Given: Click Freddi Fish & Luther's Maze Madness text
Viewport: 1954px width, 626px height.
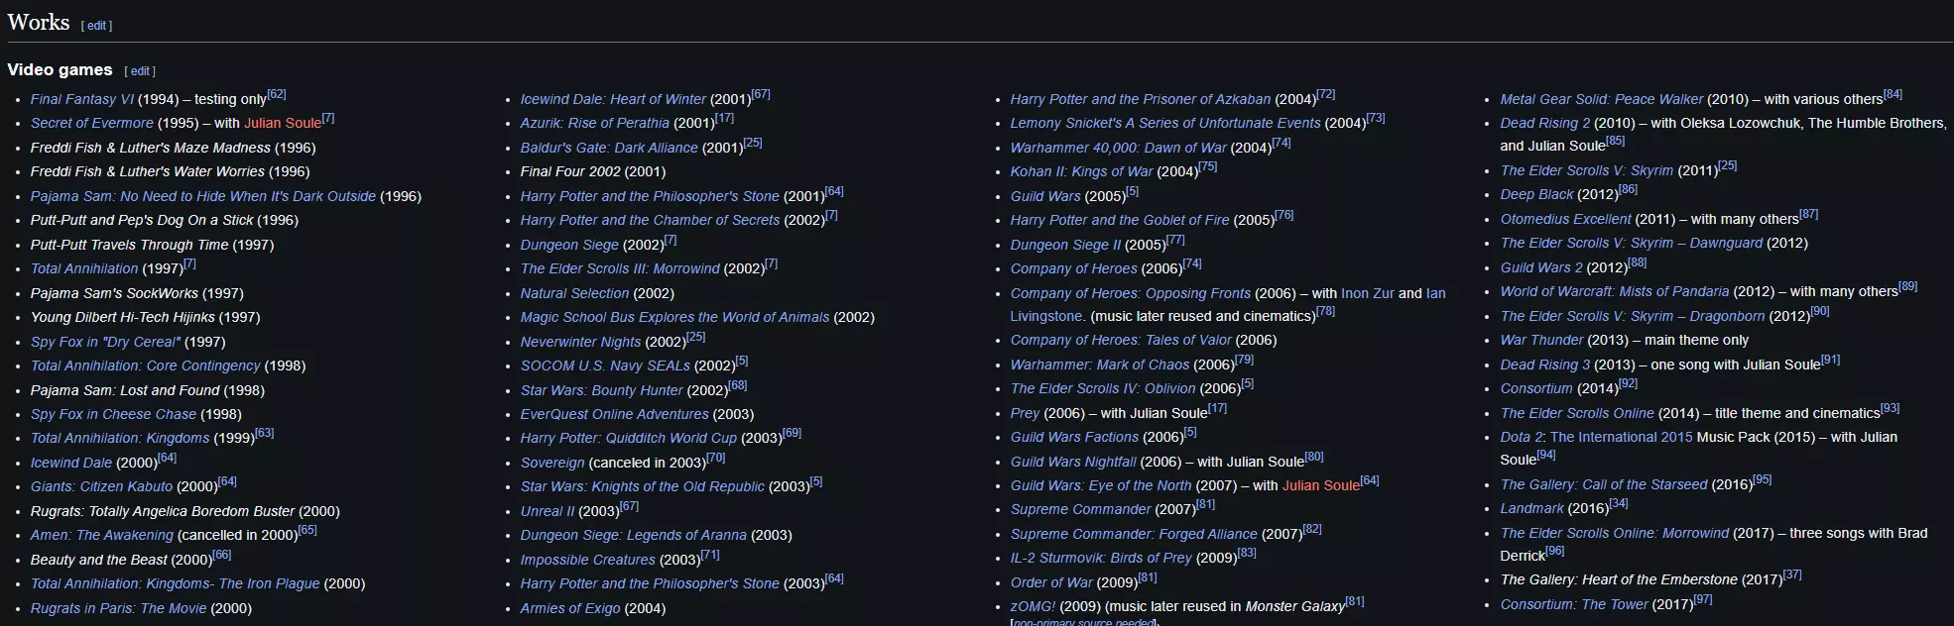Looking at the screenshot, I should [150, 149].
